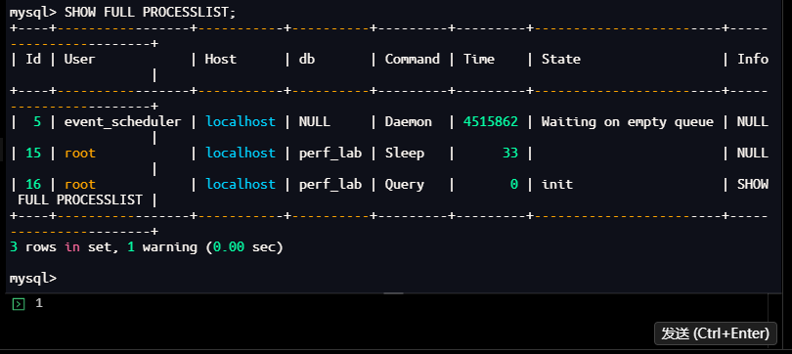The image size is (792, 354).
Task: Click the Host column header
Action: tap(220, 59)
